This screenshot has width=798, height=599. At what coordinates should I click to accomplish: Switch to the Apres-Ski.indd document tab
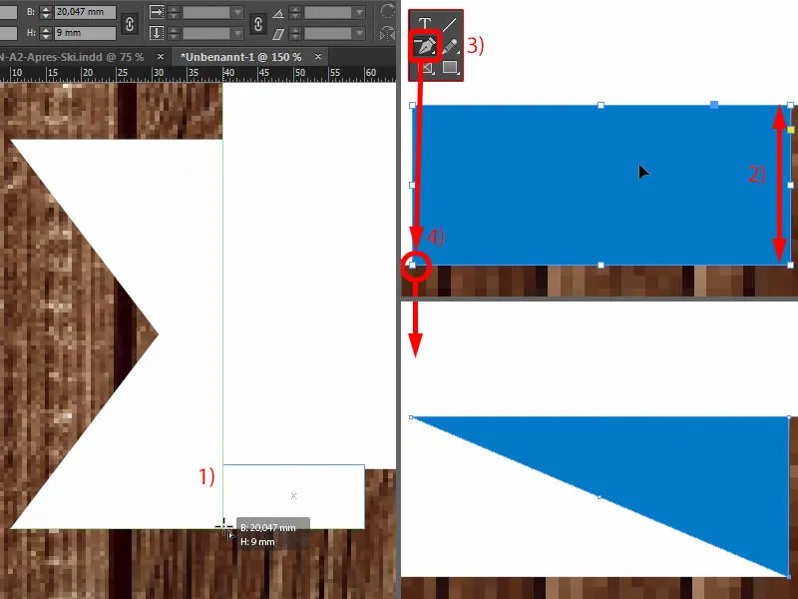[x=72, y=57]
